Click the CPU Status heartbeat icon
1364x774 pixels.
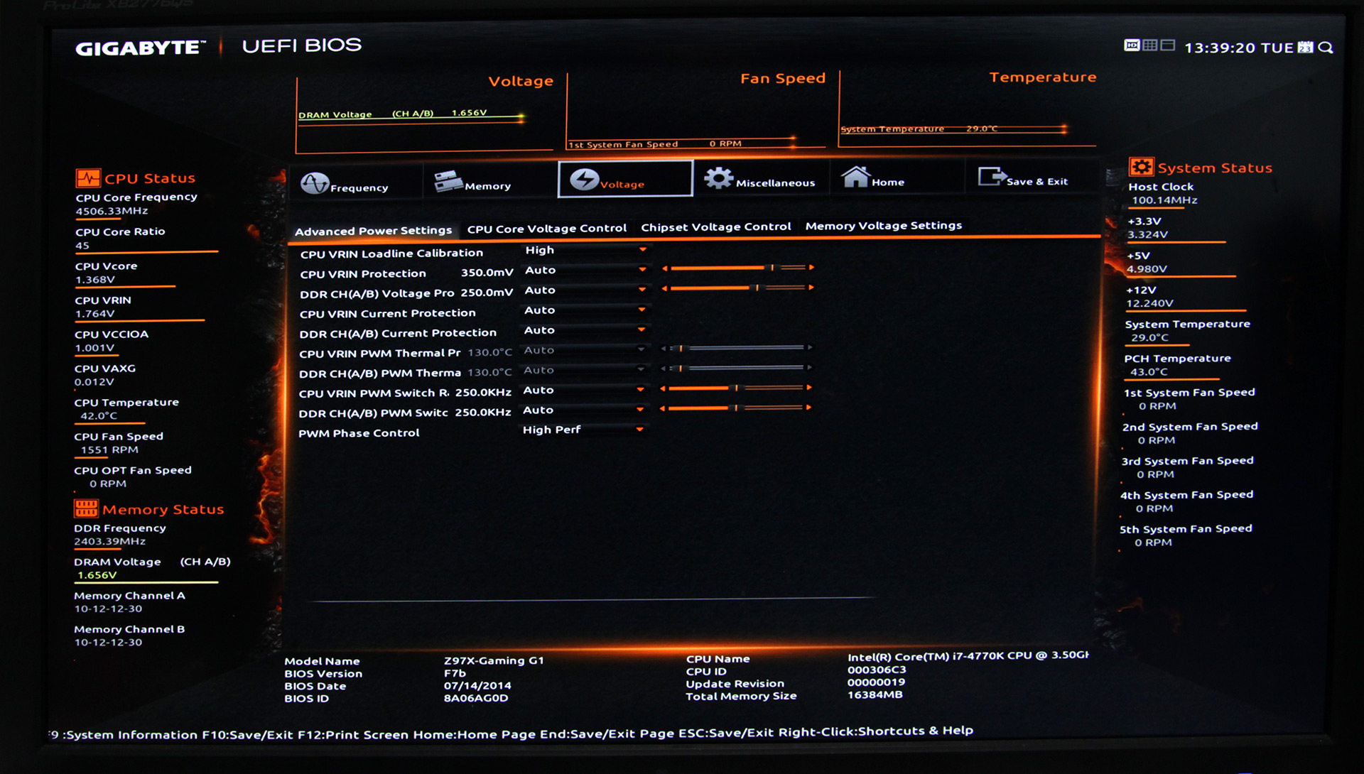click(x=88, y=178)
